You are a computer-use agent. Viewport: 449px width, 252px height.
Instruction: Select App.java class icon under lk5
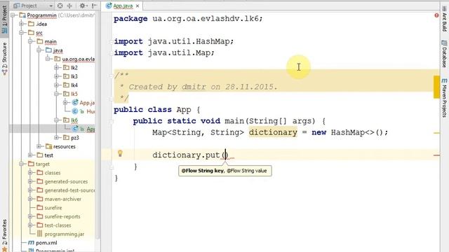point(75,102)
